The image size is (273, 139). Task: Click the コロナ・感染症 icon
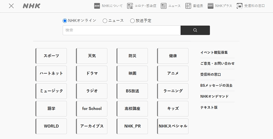[130, 6]
